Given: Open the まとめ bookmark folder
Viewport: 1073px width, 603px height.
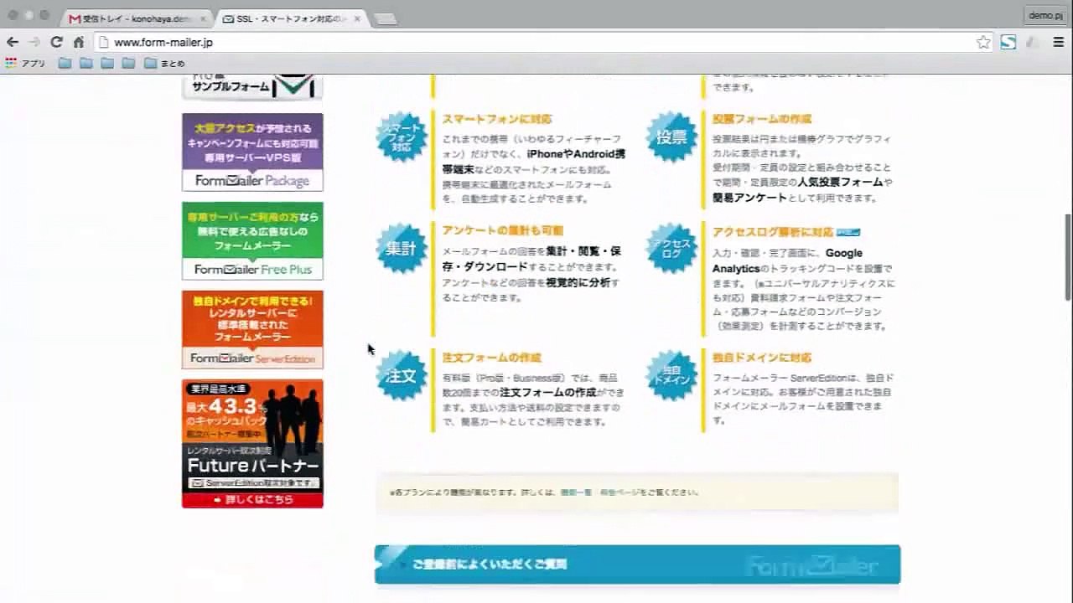Looking at the screenshot, I should click(164, 63).
